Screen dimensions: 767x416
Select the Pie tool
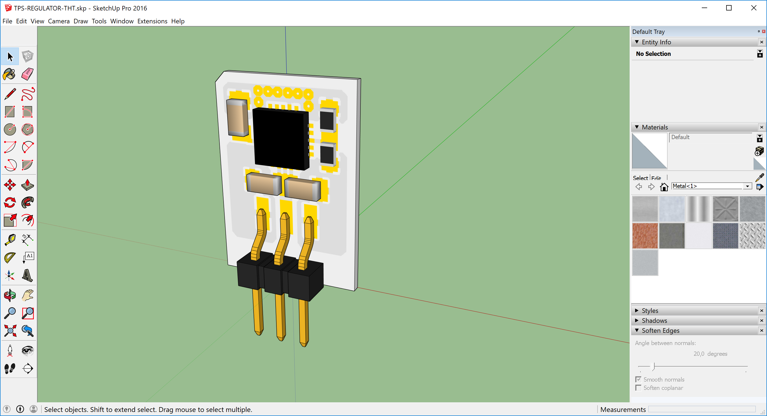coord(27,165)
